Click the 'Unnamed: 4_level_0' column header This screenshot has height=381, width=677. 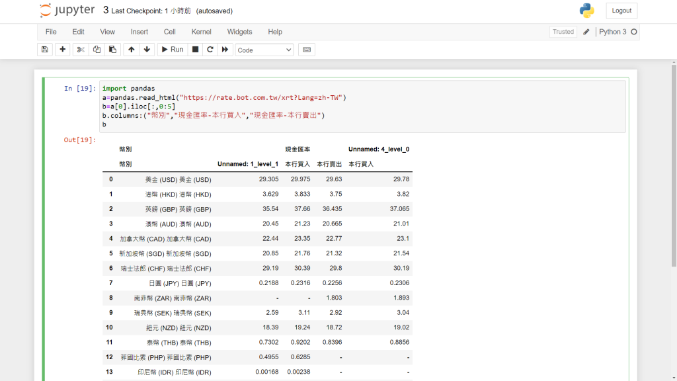379,149
